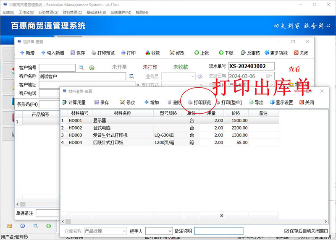This screenshot has width=336, height=240.
Task: Click 打印预览 in the material list toolbar
Action: (x=199, y=102)
